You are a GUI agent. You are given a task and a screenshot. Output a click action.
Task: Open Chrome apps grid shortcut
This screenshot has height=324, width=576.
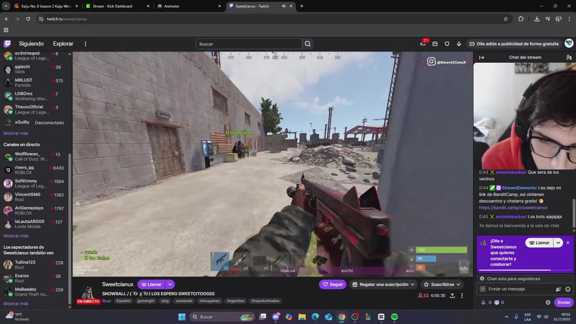click(6, 30)
